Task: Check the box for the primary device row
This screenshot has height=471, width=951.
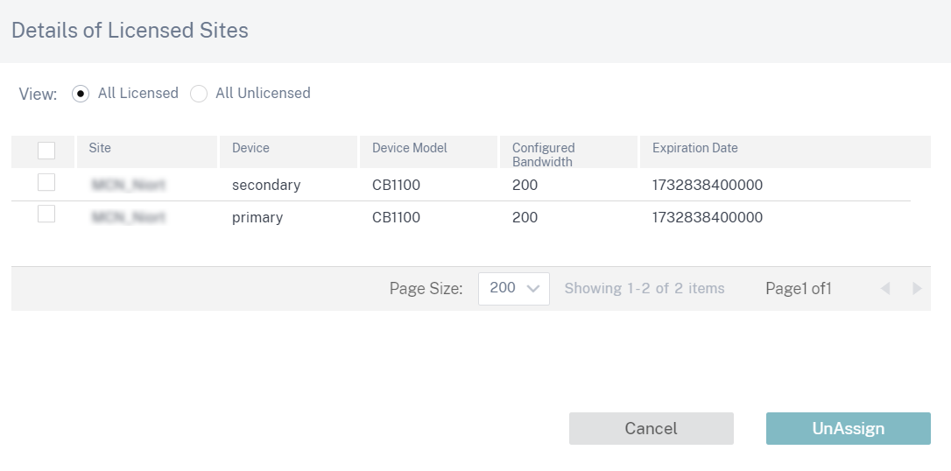Action: tap(46, 214)
